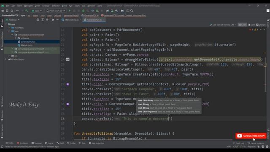Expand the res folder

click(9, 56)
